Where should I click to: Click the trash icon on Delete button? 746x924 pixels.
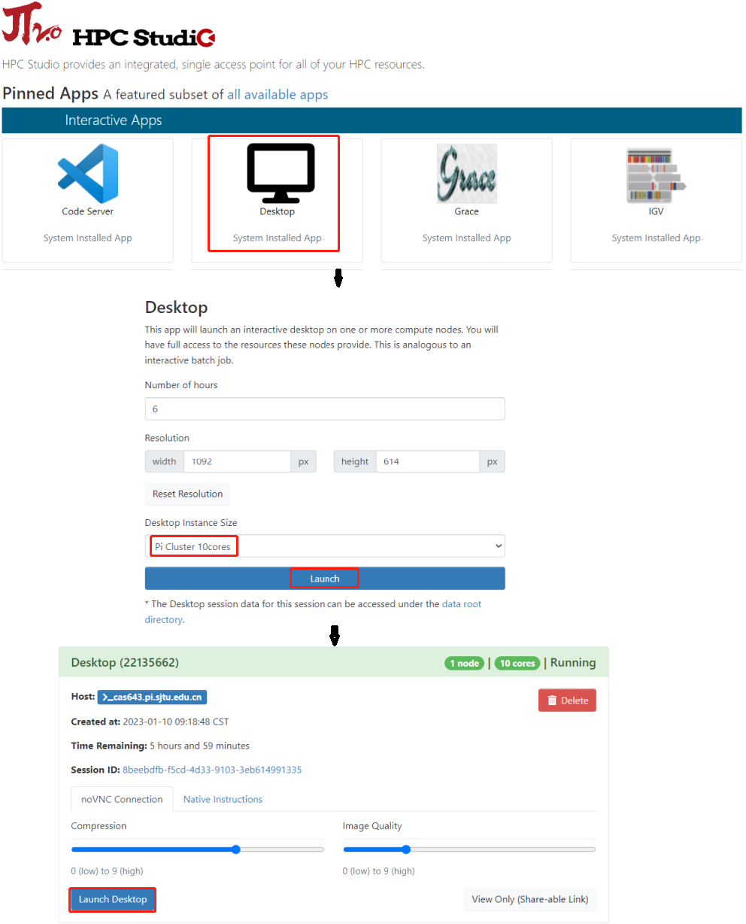(552, 701)
